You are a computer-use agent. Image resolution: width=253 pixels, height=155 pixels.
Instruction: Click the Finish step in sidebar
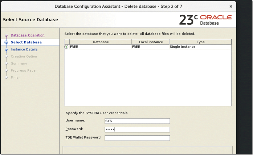coord(15,78)
